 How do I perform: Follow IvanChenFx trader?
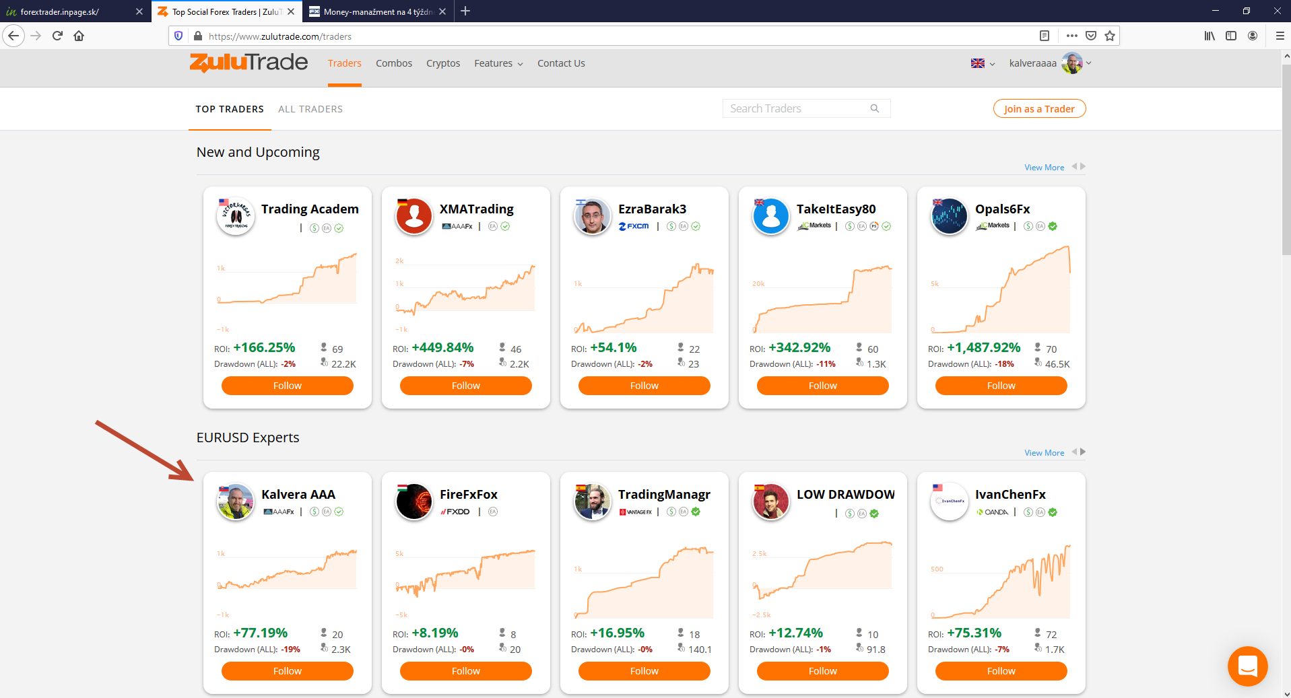(x=1001, y=671)
